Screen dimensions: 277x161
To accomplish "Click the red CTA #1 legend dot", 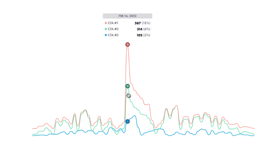I will [x=106, y=23].
